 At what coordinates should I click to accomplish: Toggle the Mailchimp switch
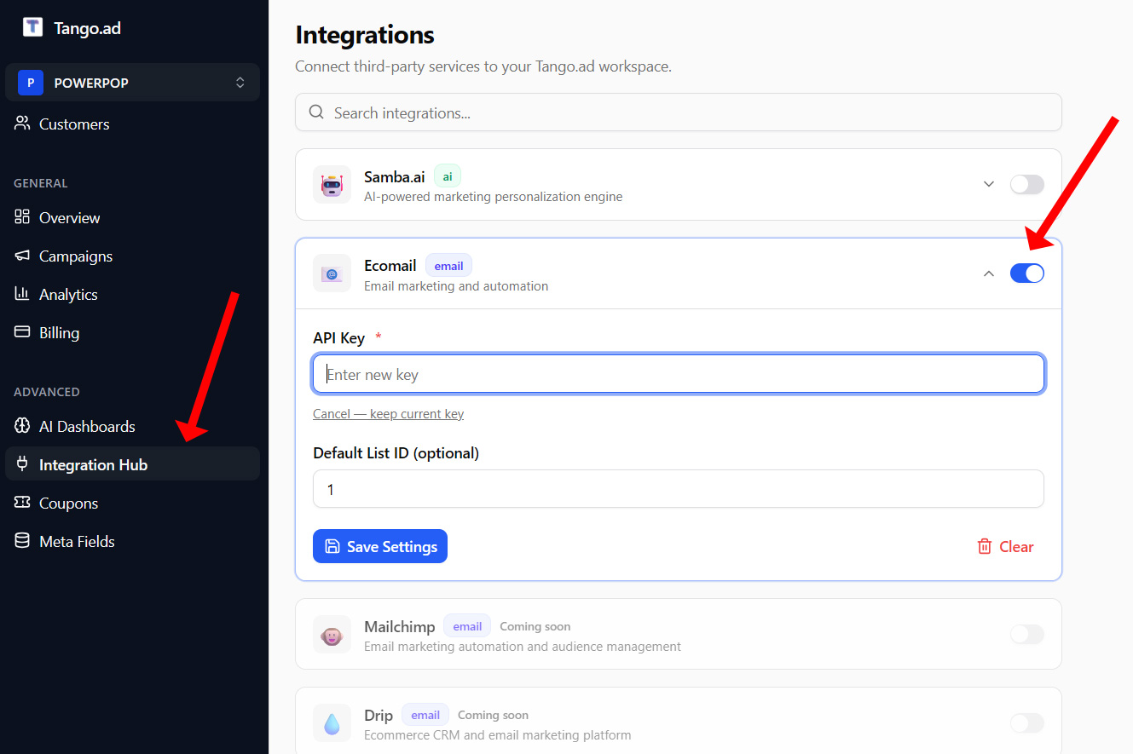pyautogui.click(x=1027, y=634)
